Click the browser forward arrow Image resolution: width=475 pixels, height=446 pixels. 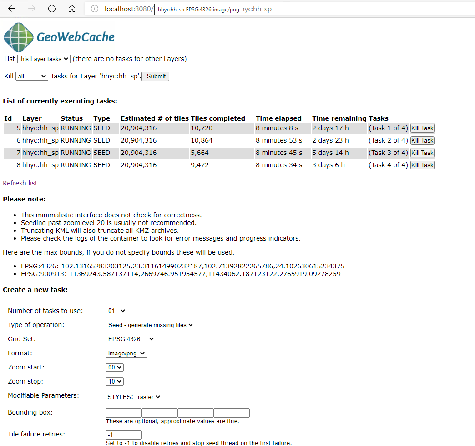[x=31, y=9]
